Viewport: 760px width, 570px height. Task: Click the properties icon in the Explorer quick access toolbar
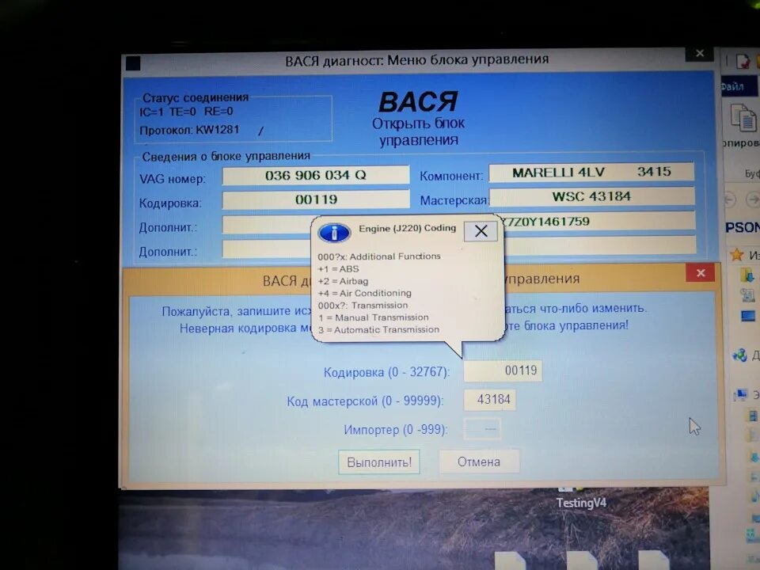click(x=743, y=62)
